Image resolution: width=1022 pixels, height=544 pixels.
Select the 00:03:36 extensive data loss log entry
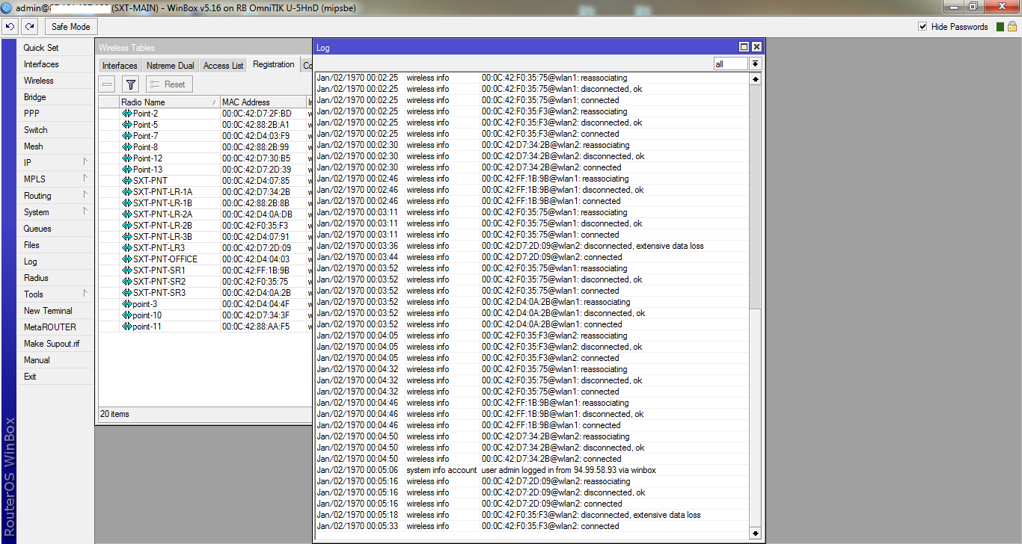[531, 246]
